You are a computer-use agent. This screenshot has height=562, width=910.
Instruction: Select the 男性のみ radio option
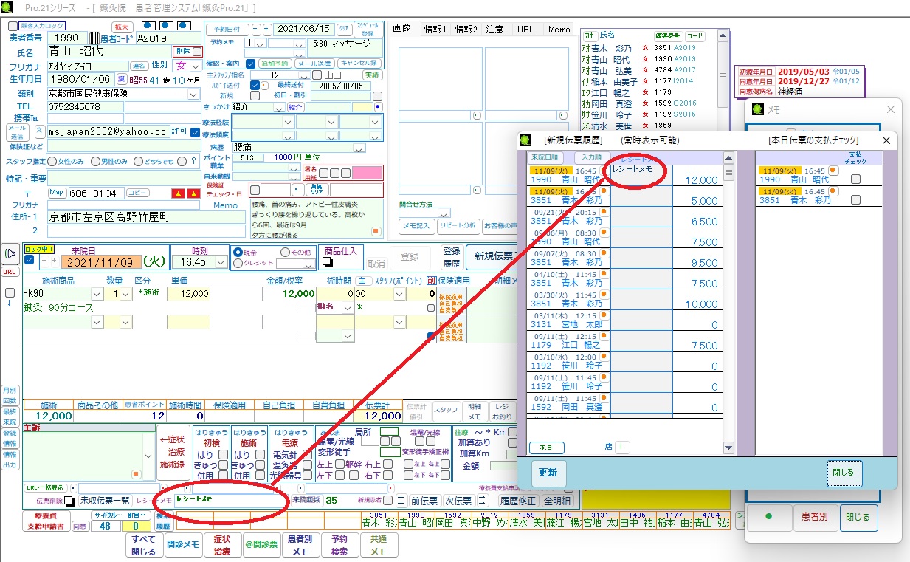94,161
